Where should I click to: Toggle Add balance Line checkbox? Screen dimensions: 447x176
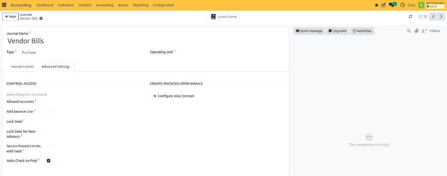48,111
